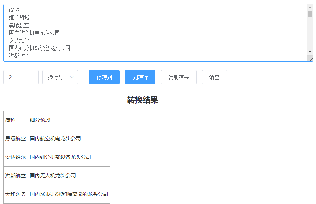Click the 国内航空机电龙头公司 table cell

[69, 139]
